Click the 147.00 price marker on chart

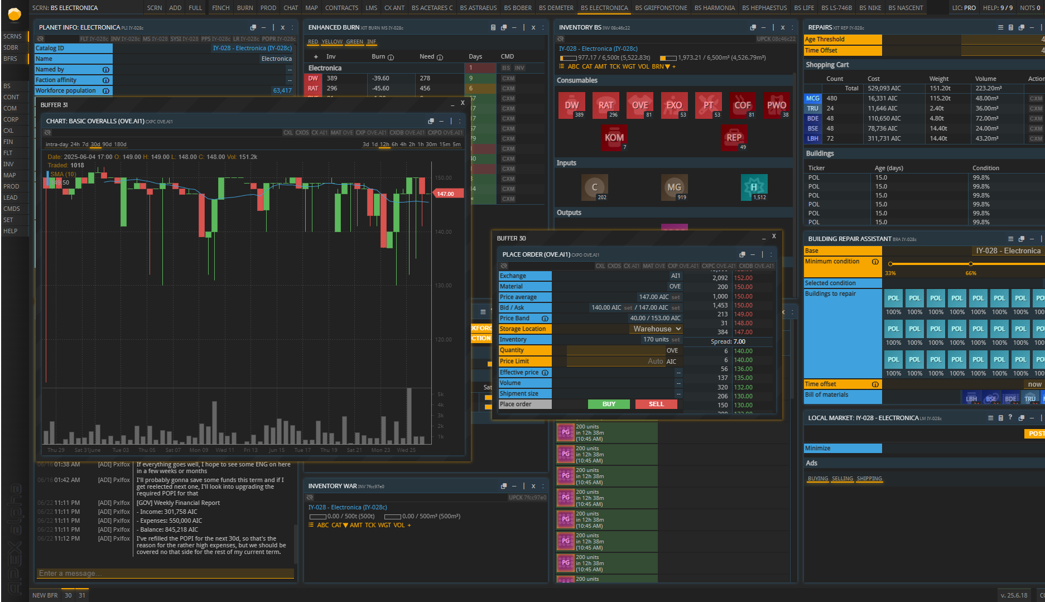point(448,194)
